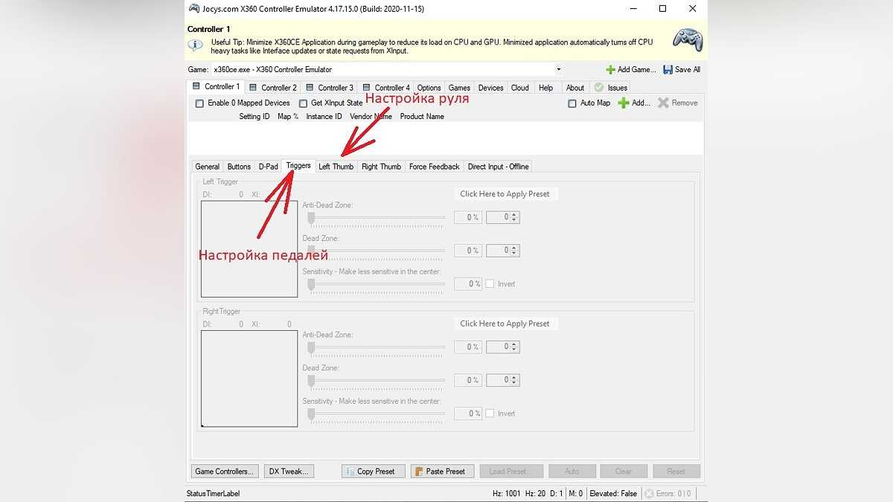
Task: Open Right Trigger 'Click Here to Apply Preset'
Action: pyautogui.click(x=505, y=324)
